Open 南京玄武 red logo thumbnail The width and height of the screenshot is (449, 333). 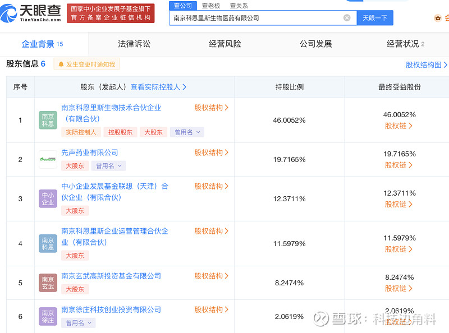click(x=48, y=283)
